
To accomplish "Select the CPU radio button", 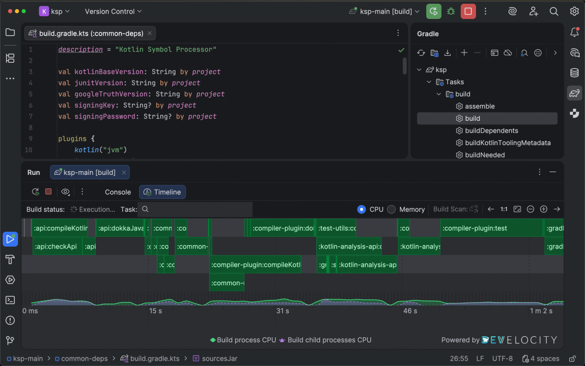I will tap(361, 209).
